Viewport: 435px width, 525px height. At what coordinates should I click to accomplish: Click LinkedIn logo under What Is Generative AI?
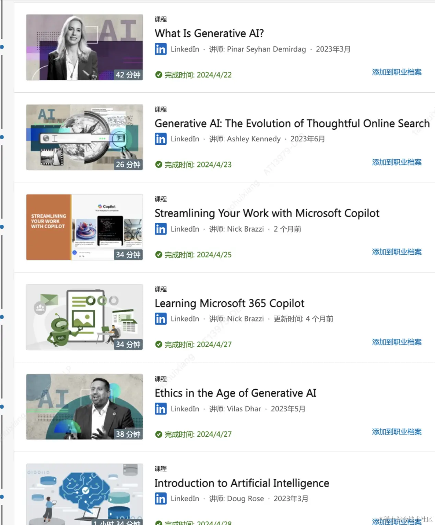click(x=161, y=49)
